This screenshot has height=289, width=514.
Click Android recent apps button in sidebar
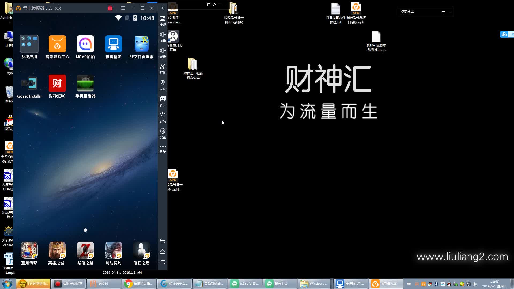[x=162, y=262]
